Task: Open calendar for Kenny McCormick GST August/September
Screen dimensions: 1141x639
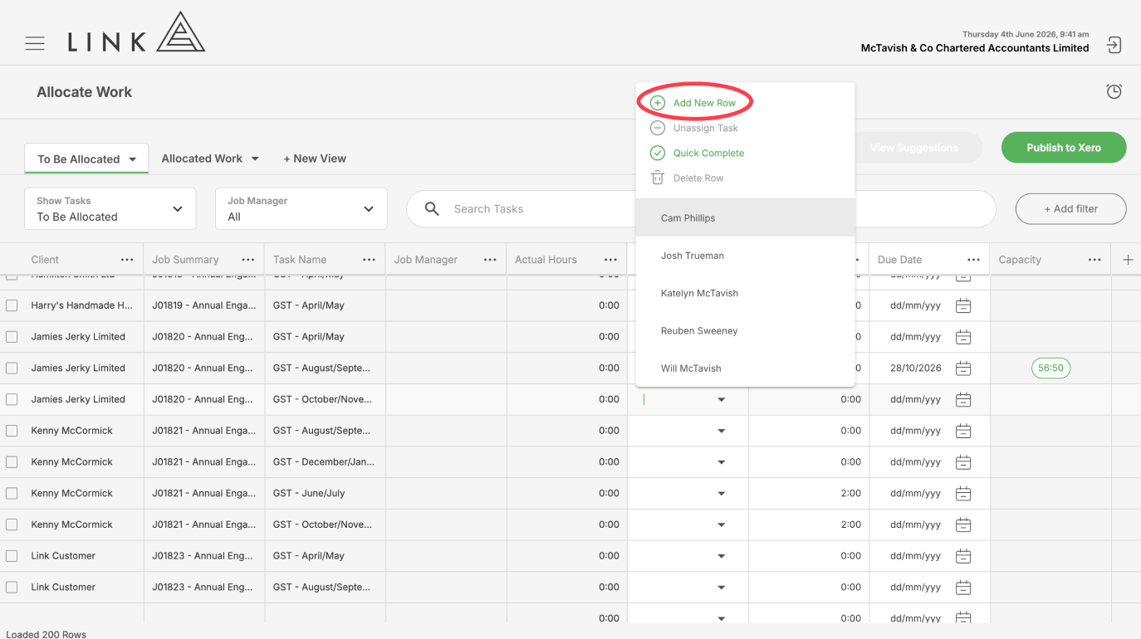Action: (x=963, y=431)
